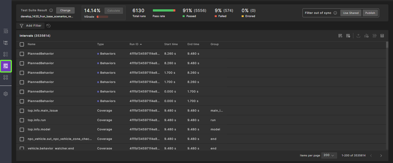
Task: Click the Change test suite button
Action: (65, 10)
